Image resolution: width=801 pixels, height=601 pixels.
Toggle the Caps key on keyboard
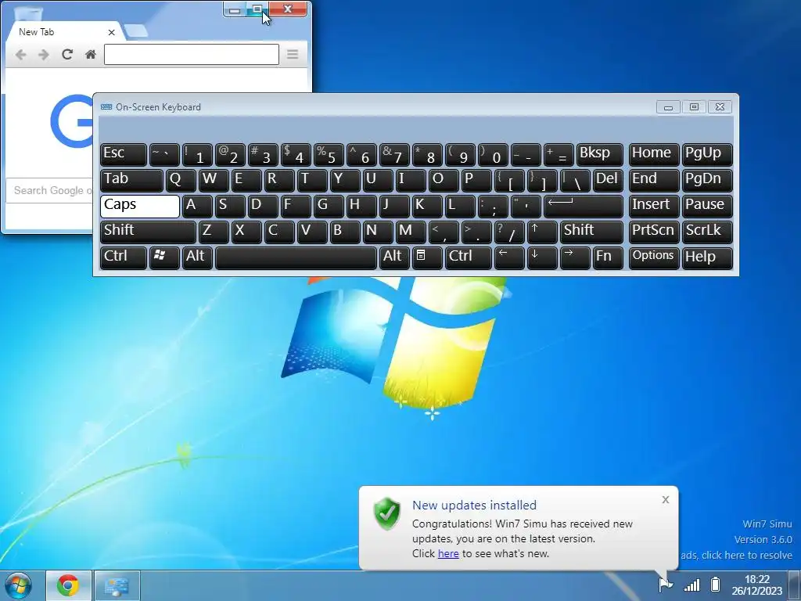pos(140,206)
